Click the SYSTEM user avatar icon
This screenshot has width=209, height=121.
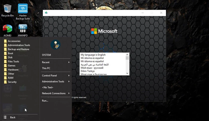55,45
